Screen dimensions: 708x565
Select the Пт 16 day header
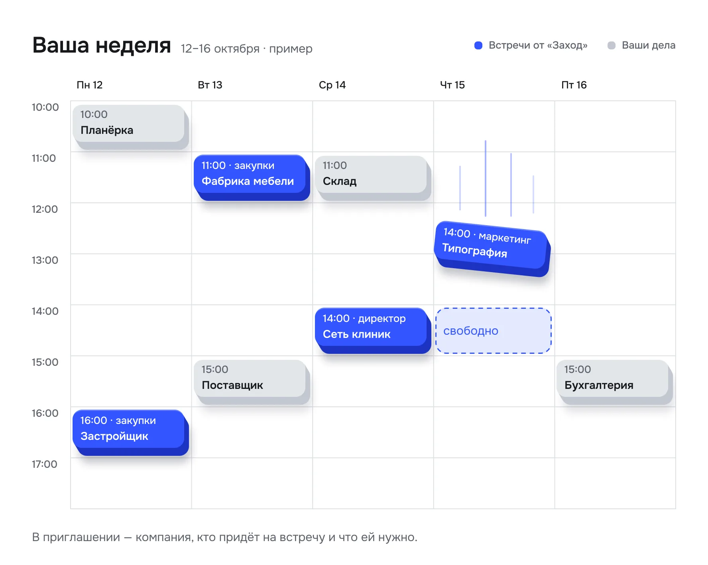574,85
